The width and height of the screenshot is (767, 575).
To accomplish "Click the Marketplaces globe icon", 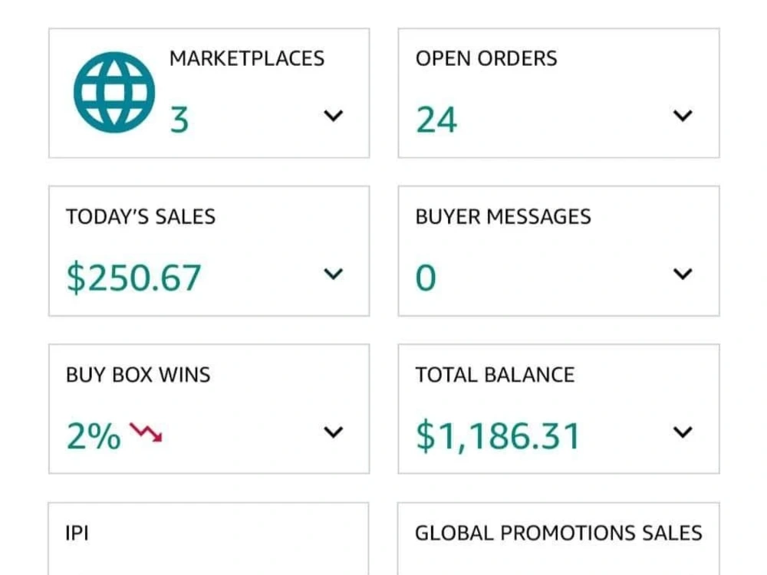I will tap(114, 93).
